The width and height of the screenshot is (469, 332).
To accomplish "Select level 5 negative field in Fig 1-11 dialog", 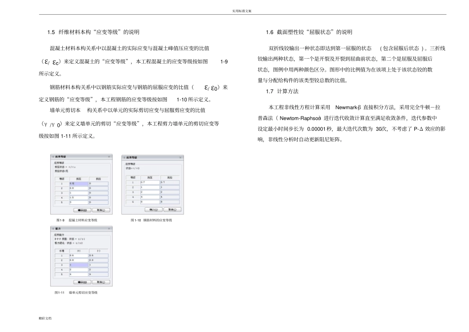I will pyautogui.click(x=98, y=274).
